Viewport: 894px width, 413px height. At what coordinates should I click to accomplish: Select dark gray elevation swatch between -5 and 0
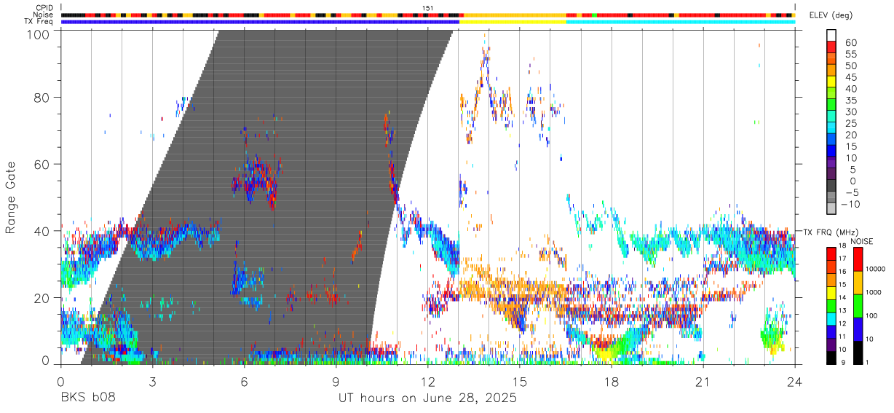831,186
